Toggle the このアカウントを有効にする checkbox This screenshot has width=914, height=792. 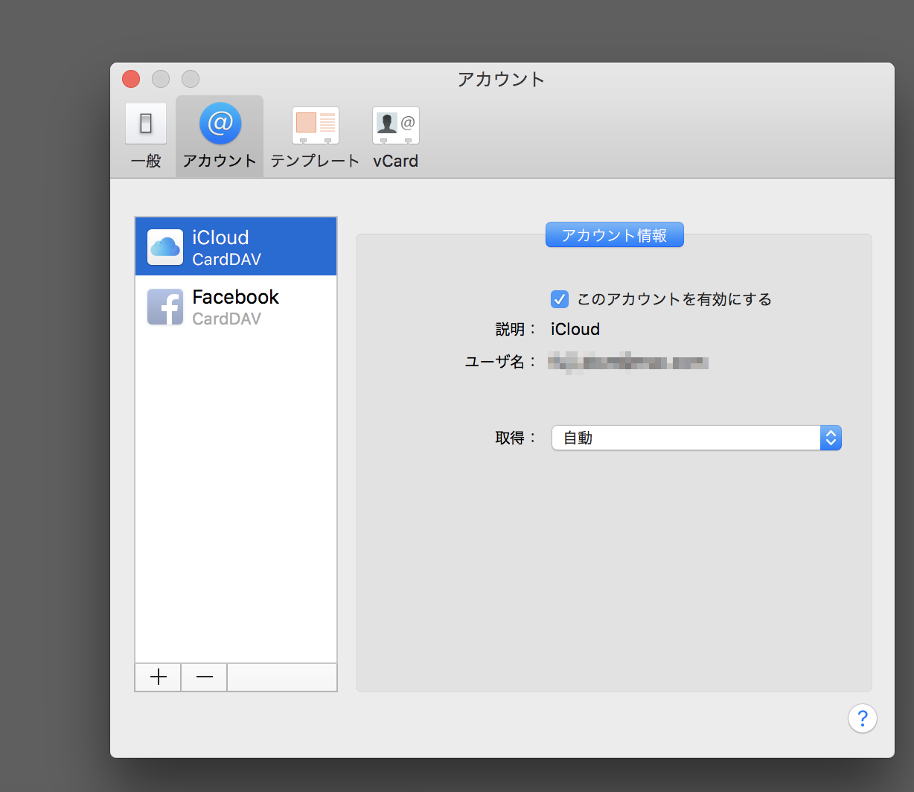tap(559, 299)
